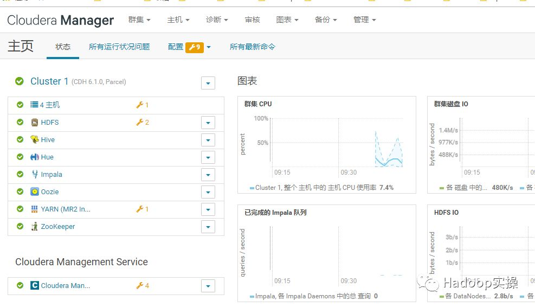Switch to the 所有运行状况问题 tab

click(x=119, y=47)
